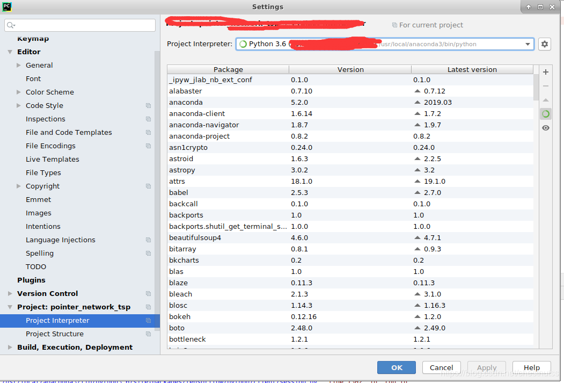This screenshot has width=564, height=383.
Task: Select the astropy package row
Action: [x=350, y=170]
